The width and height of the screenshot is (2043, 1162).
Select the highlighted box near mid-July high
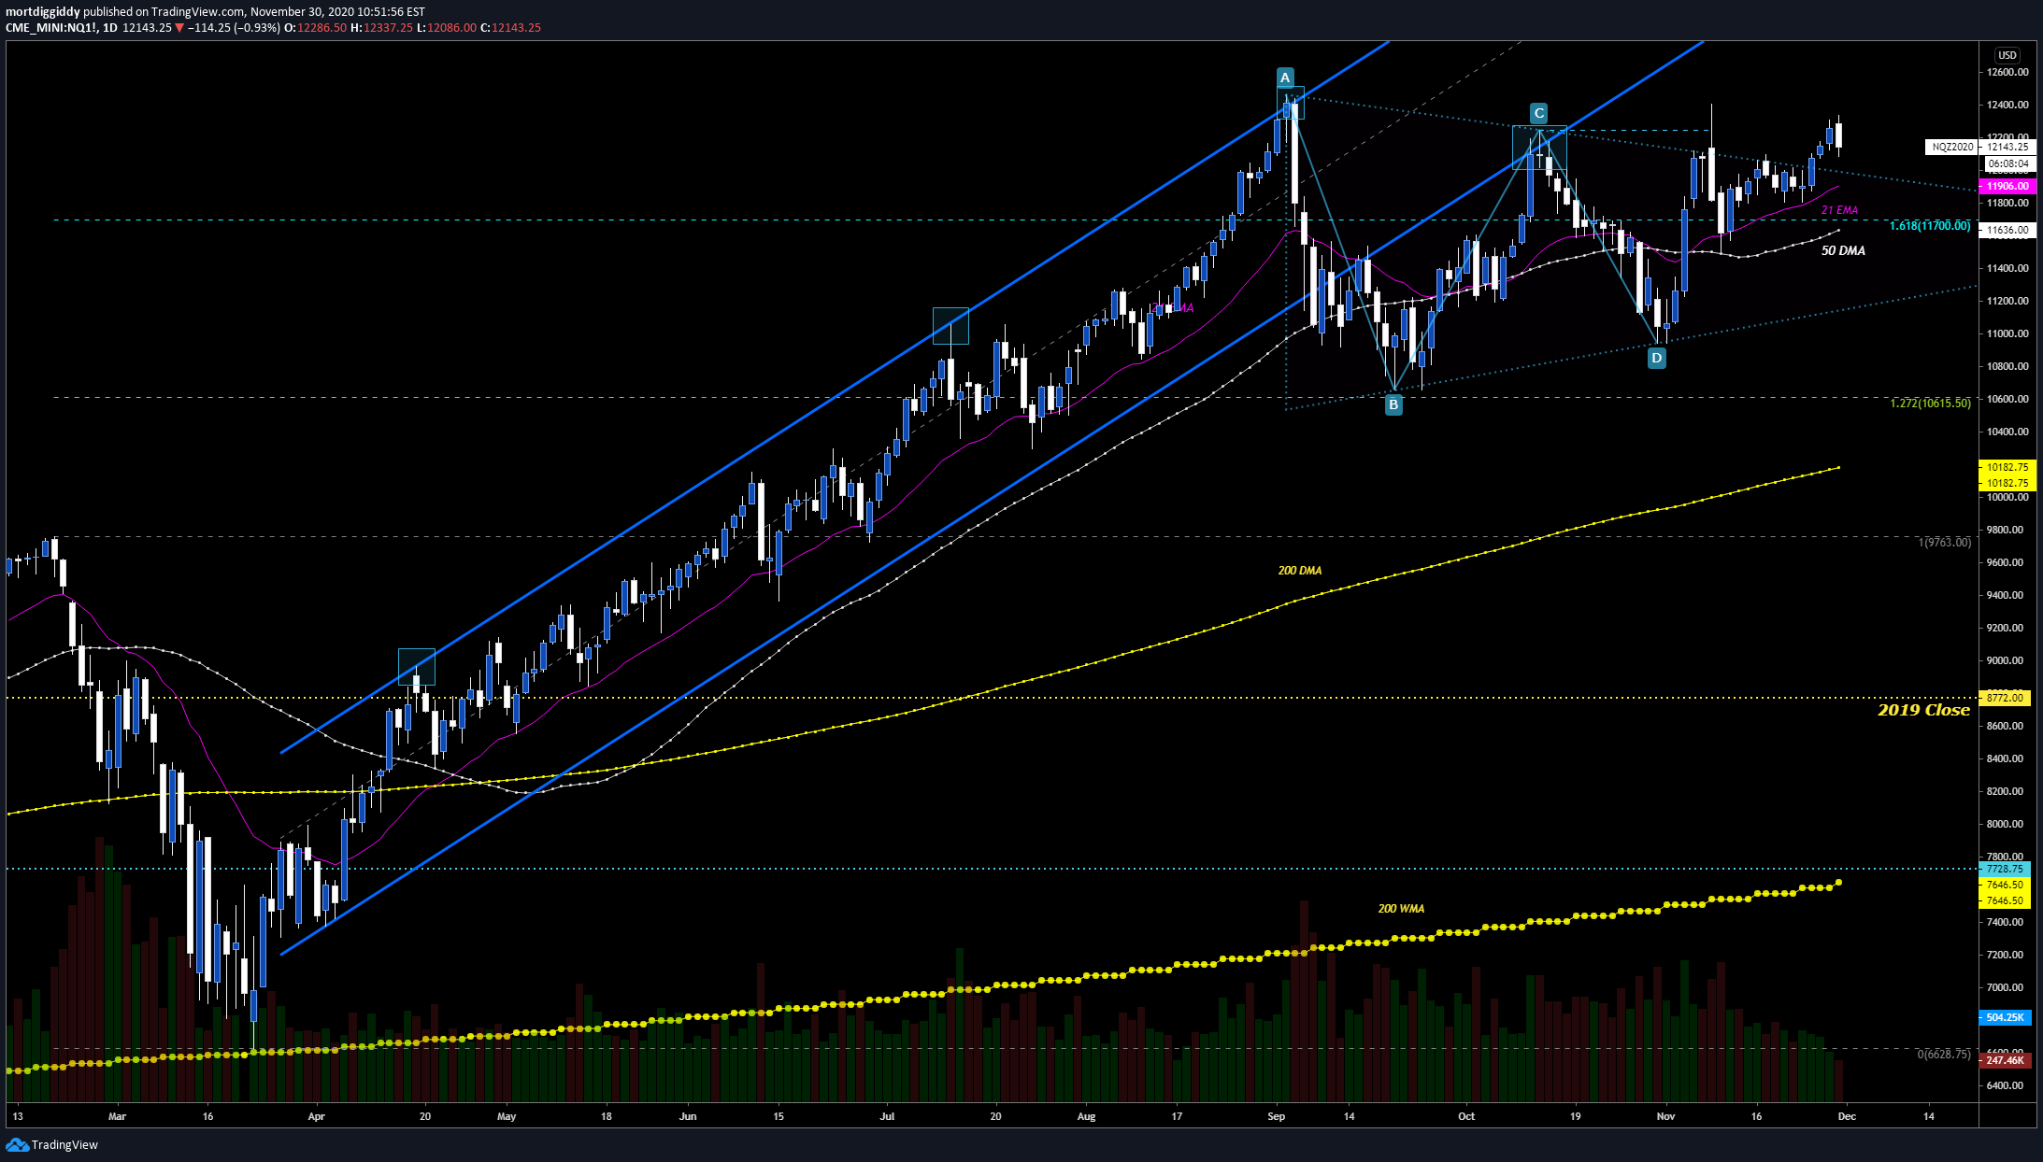[950, 326]
